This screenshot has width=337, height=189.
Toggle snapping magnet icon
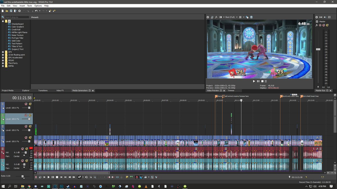pyautogui.click(x=137, y=177)
